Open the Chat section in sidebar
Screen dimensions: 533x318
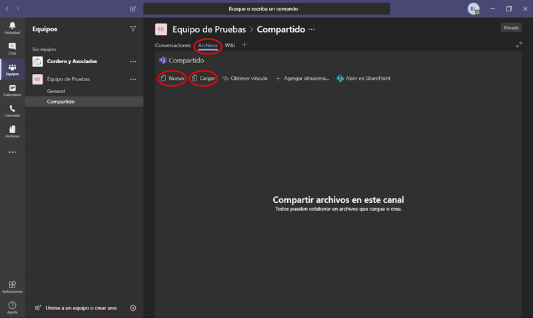(x=12, y=49)
